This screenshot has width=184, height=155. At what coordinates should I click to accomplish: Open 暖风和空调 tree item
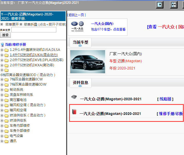tap(18, 110)
